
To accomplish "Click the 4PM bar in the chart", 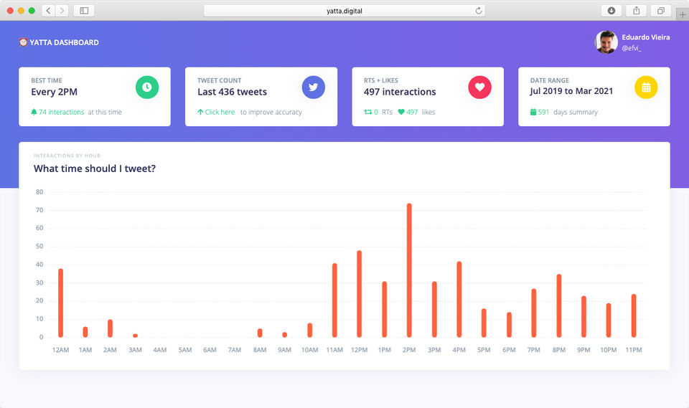I will pyautogui.click(x=459, y=299).
